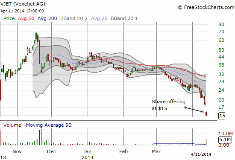
Task: Click the Share offering at $15 annotation
Action: [x=168, y=105]
